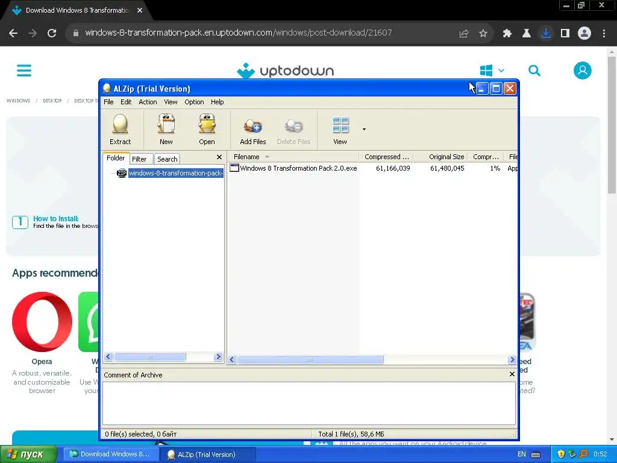
Task: Click the left arrow of folder panel scrollbar
Action: (108, 357)
